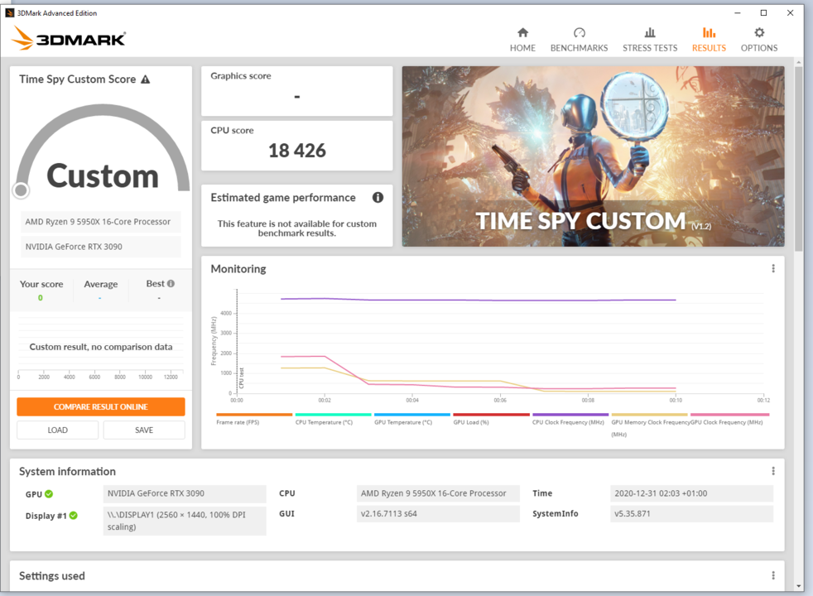Click the SAVE button
The image size is (813, 596).
point(144,430)
